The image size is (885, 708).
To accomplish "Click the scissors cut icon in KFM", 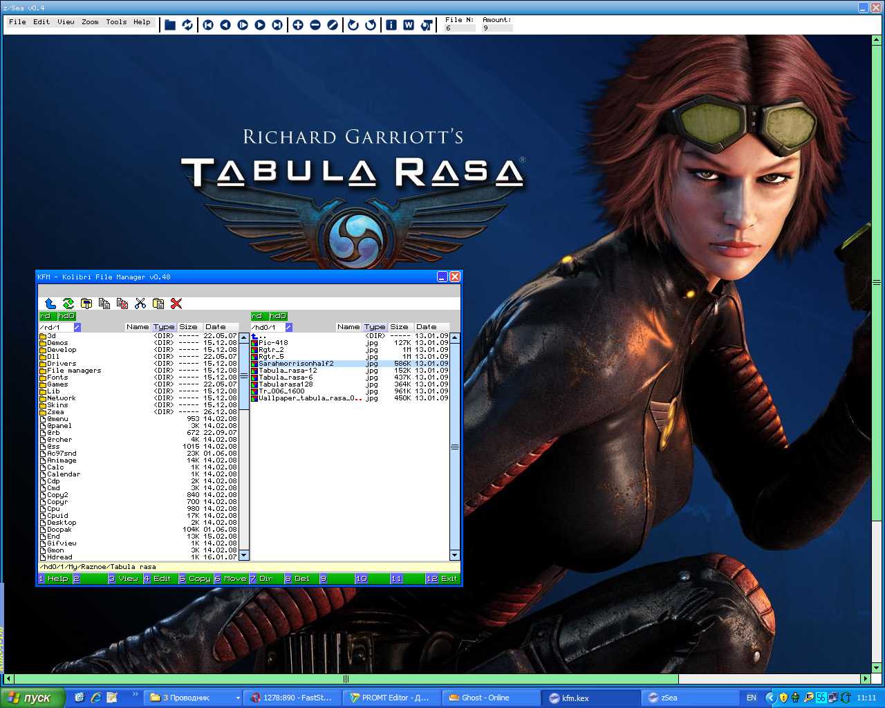I will [140, 304].
